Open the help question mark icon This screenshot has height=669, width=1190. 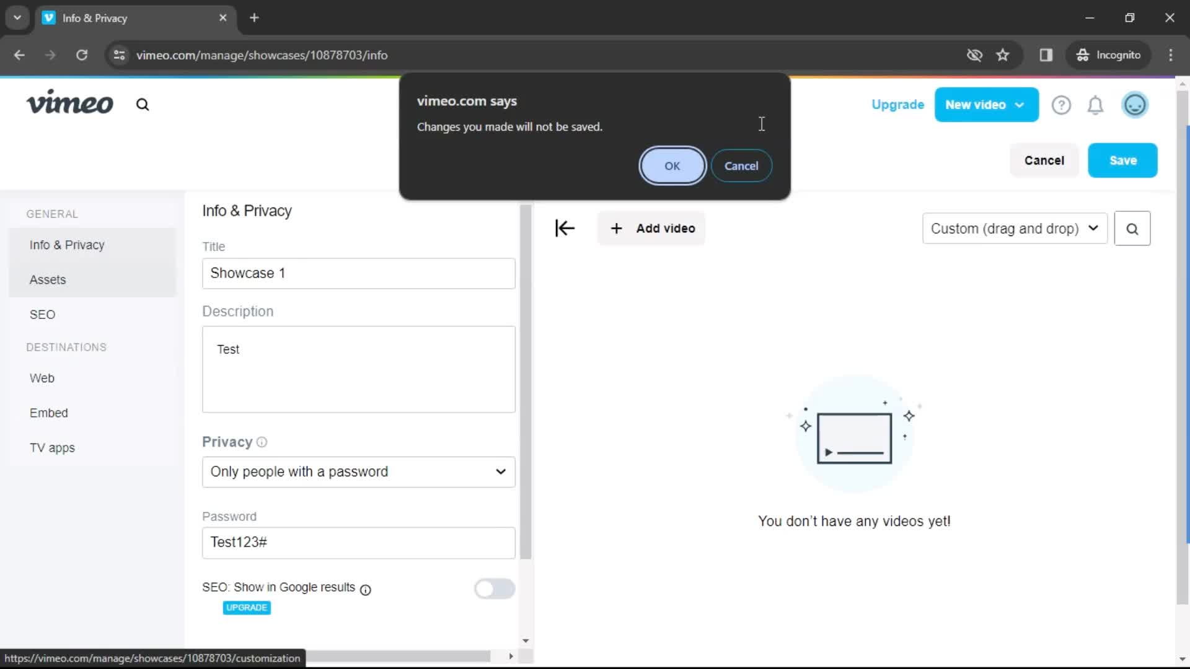pos(1061,105)
